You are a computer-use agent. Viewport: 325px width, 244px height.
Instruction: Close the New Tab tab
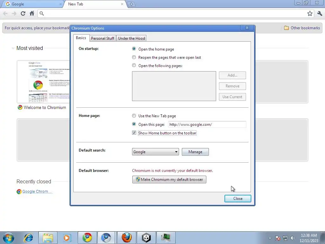point(122,4)
